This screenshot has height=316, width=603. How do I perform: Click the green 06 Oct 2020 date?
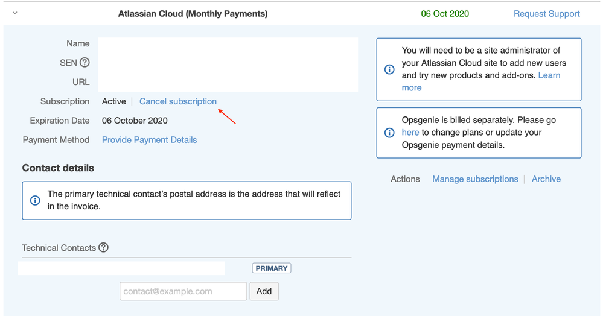tap(445, 14)
